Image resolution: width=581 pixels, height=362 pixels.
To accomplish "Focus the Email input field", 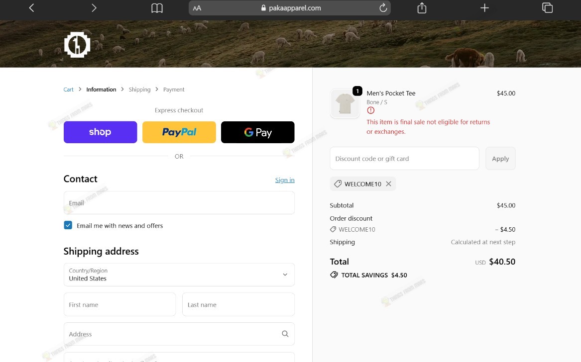I will coord(179,203).
